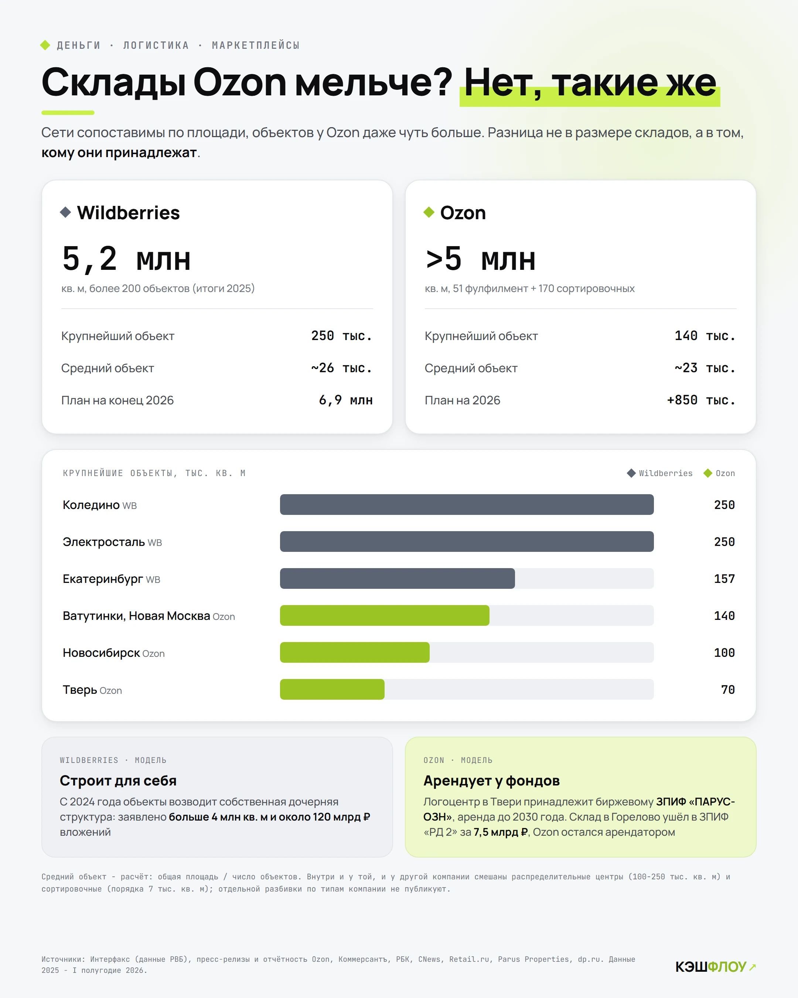
Task: Select the ЛОГИСТИКА tag in the header
Action: coord(156,45)
